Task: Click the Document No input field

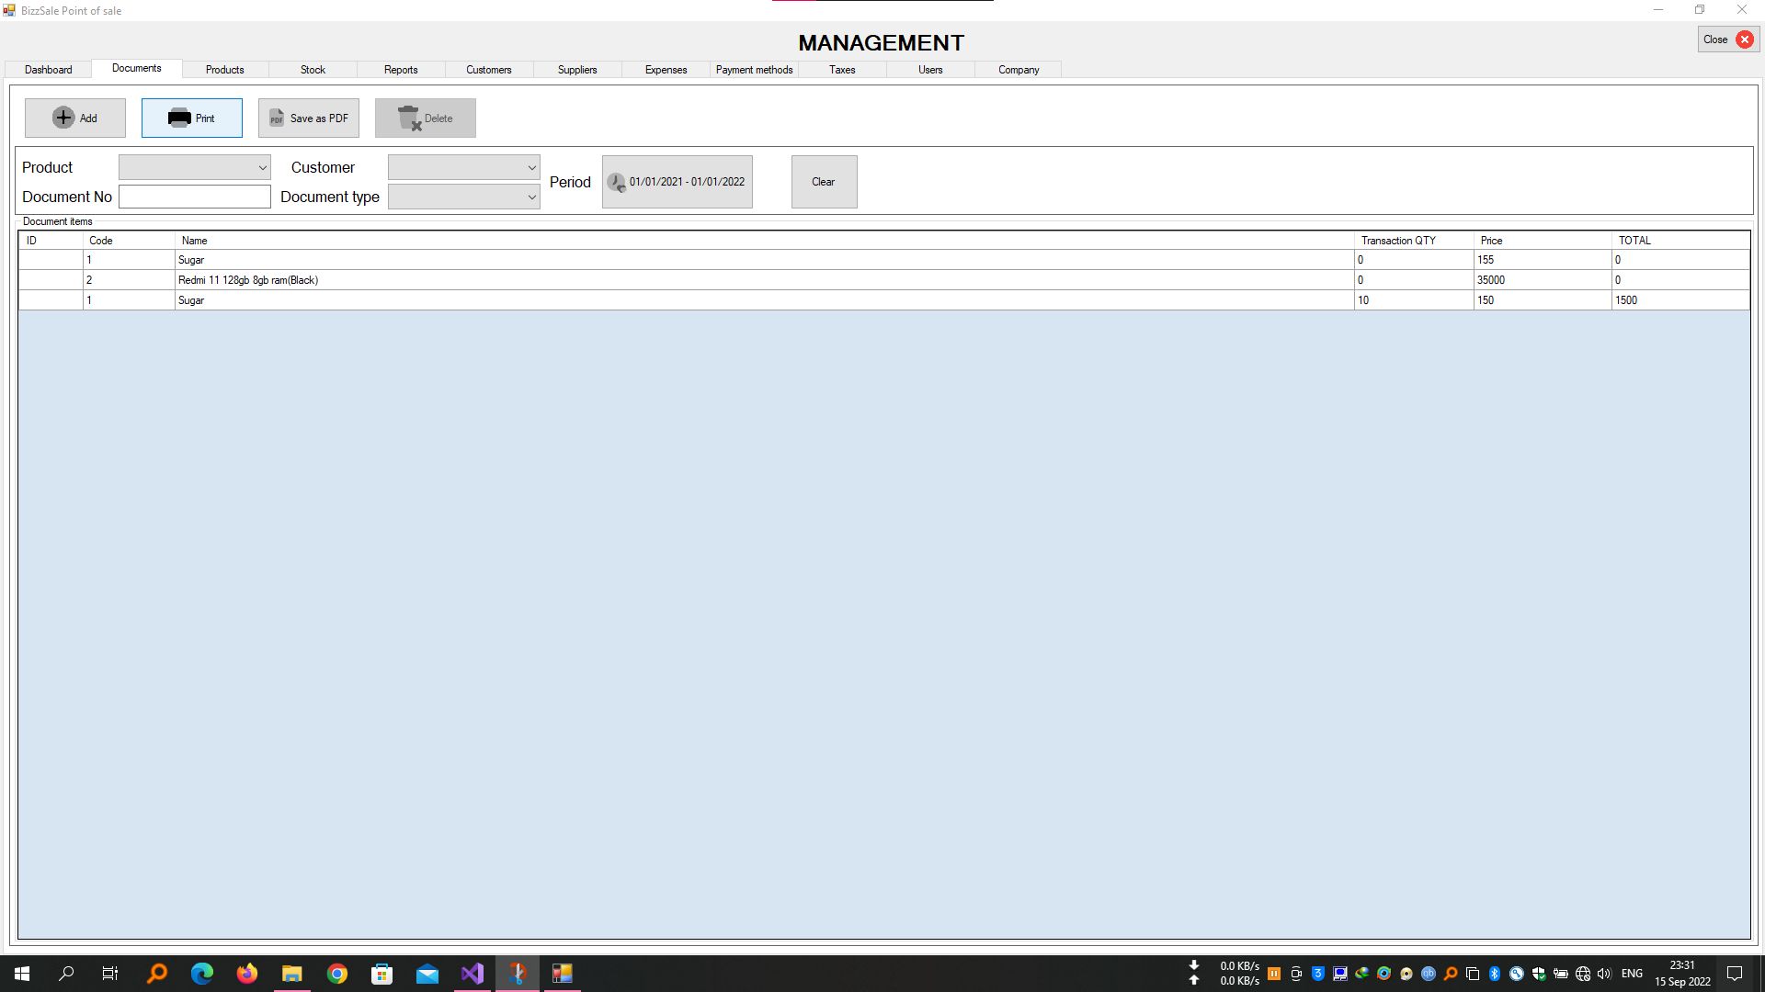Action: point(195,197)
